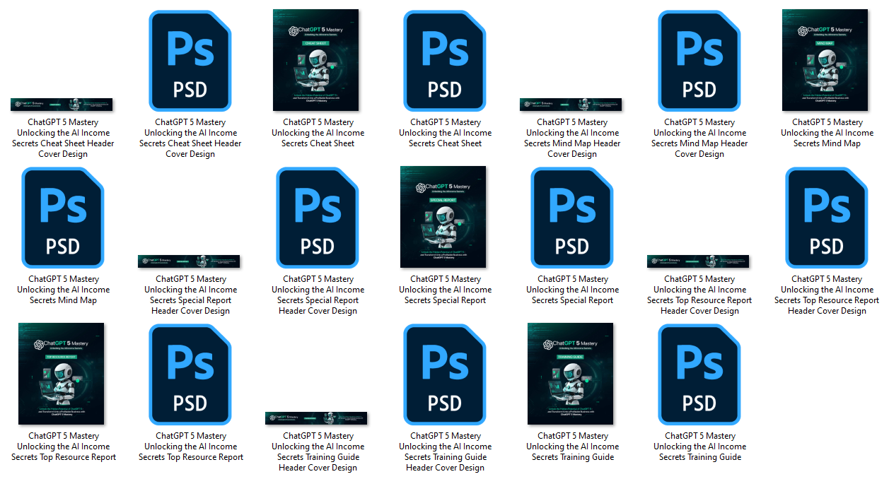Select the Training Guide PSD file icon
889x479 pixels.
(699, 374)
